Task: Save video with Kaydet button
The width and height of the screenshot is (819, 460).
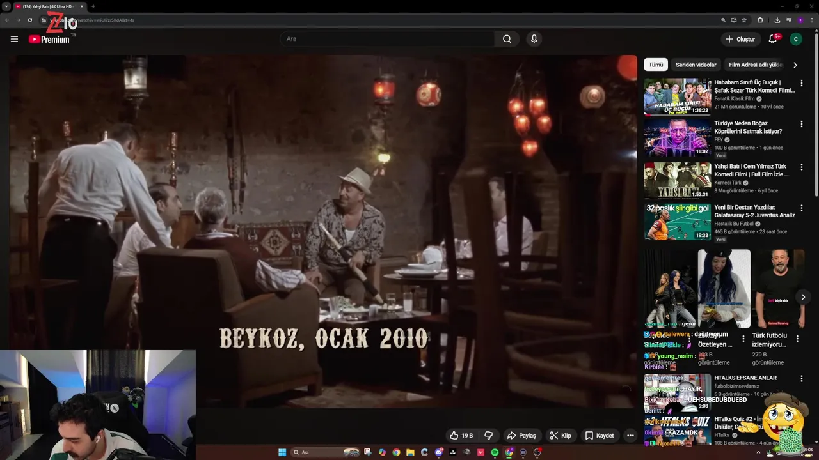Action: coord(600,436)
